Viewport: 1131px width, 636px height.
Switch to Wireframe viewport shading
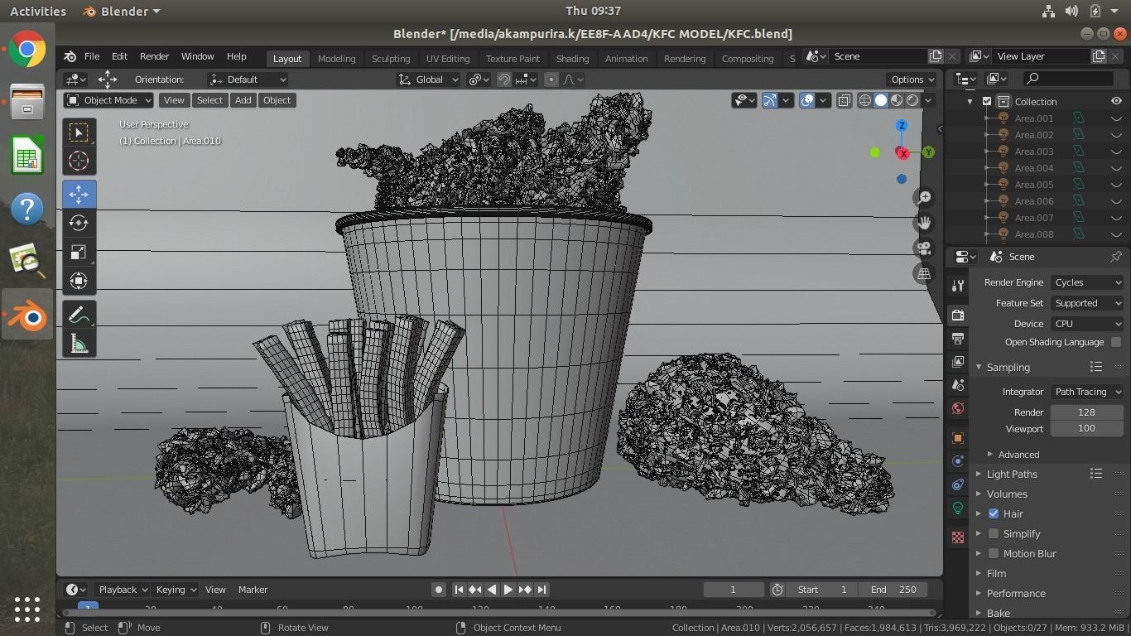pos(865,100)
